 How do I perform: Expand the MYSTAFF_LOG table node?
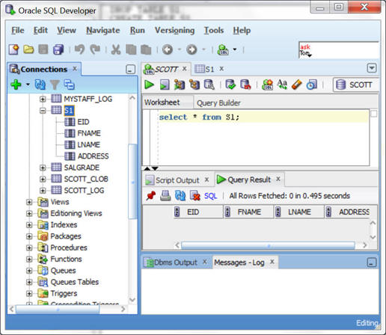coord(43,99)
